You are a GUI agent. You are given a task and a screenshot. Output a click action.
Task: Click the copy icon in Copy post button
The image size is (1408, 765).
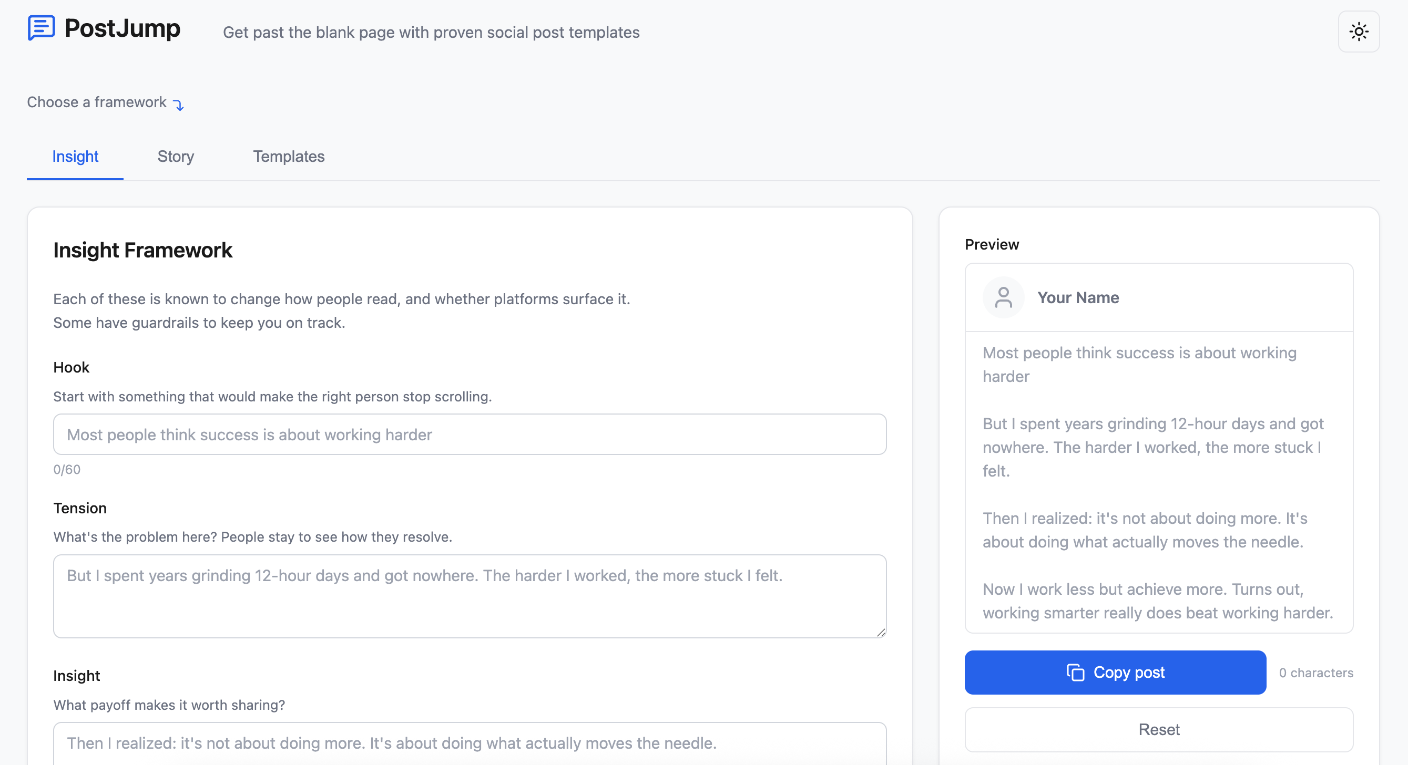[x=1075, y=672]
